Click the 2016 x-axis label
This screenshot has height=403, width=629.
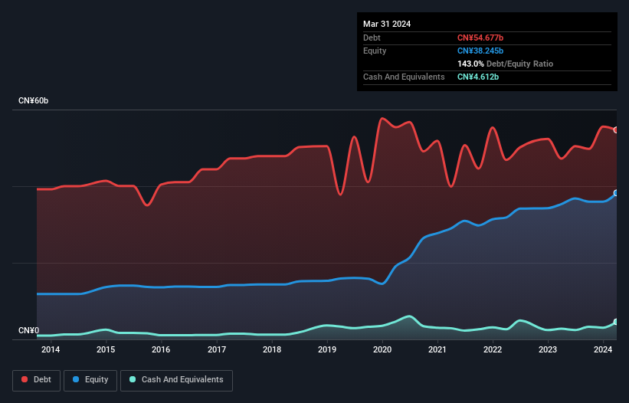click(x=161, y=349)
